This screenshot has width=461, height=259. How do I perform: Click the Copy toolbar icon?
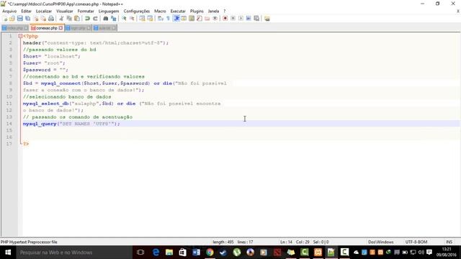tap(69, 19)
